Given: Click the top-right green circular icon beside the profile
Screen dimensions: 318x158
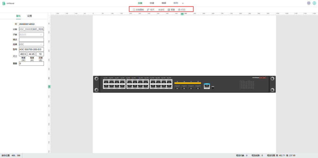Looking at the screenshot, I should coord(309,3).
